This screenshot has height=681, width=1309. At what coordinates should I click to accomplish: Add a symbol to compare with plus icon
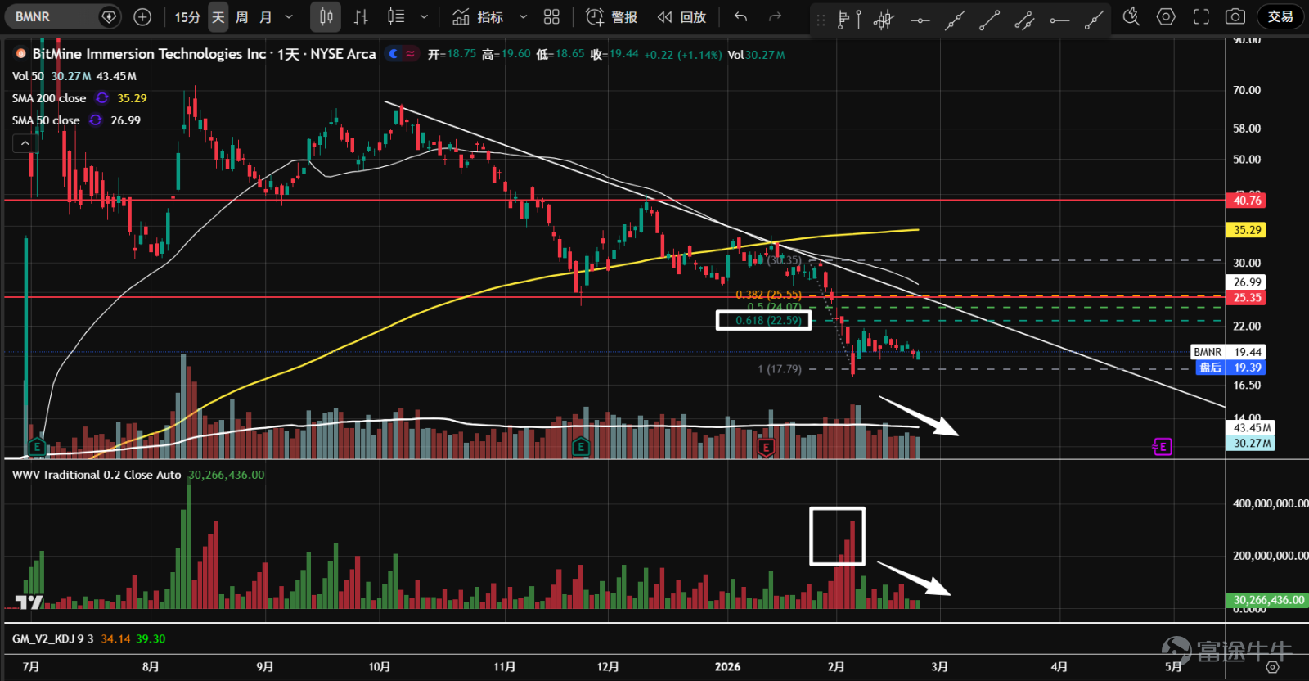click(x=142, y=16)
